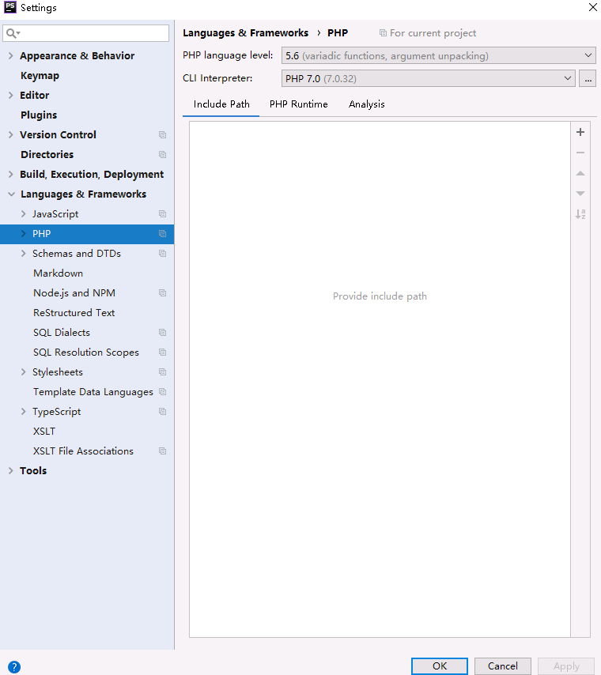Click the Cancel button
Viewport: 601px width, 675px height.
pyautogui.click(x=502, y=666)
